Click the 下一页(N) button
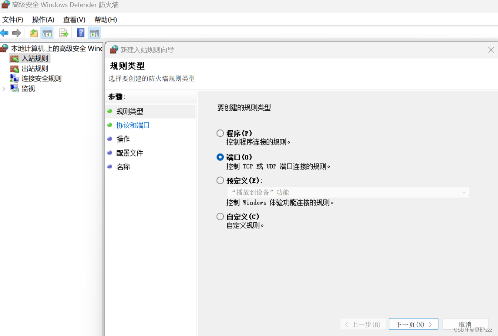The height and width of the screenshot is (336, 498). point(414,324)
